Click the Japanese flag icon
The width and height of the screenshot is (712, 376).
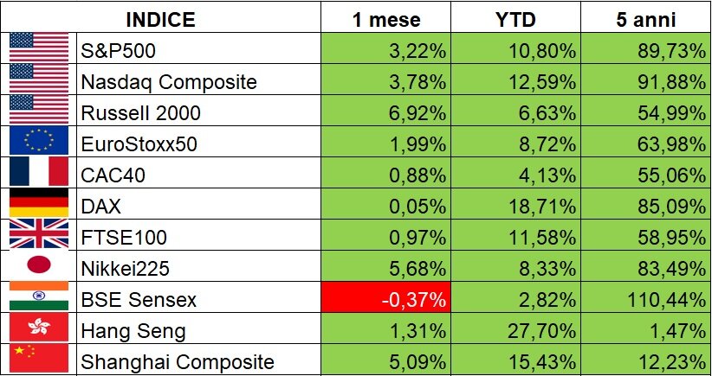(x=38, y=268)
